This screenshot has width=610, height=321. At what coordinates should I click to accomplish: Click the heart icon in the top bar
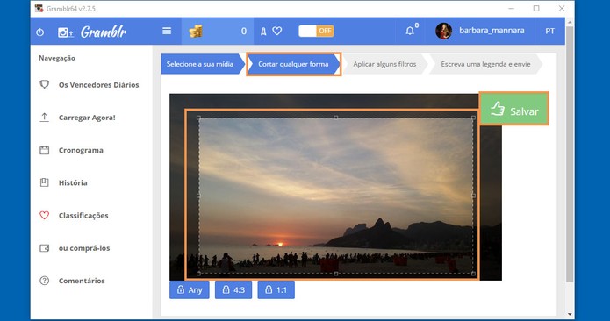coord(277,31)
